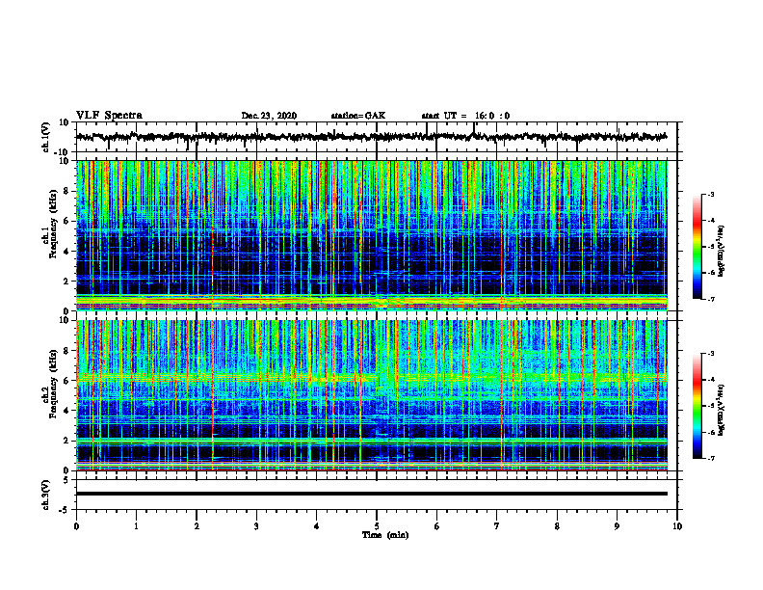763x590 pixels.
Task: Click the "6" kHz tick on ch.2 spectrogram
Action: pyautogui.click(x=66, y=380)
